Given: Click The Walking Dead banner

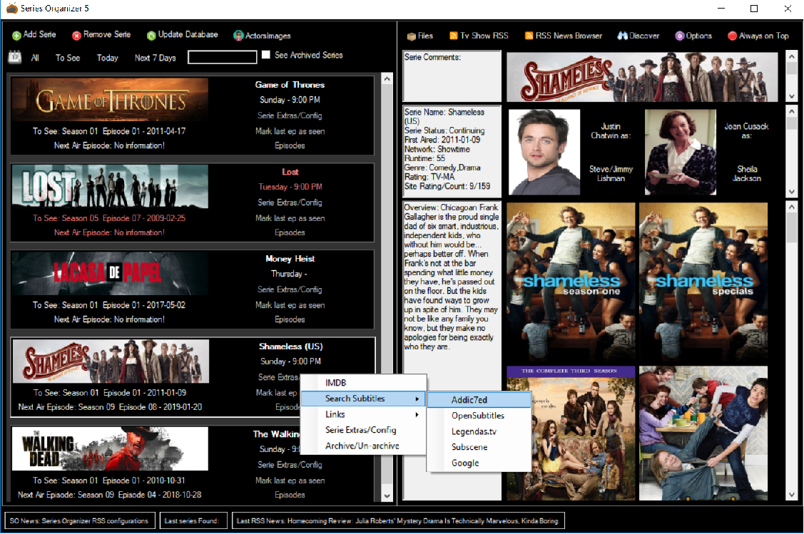Looking at the screenshot, I should (x=110, y=448).
